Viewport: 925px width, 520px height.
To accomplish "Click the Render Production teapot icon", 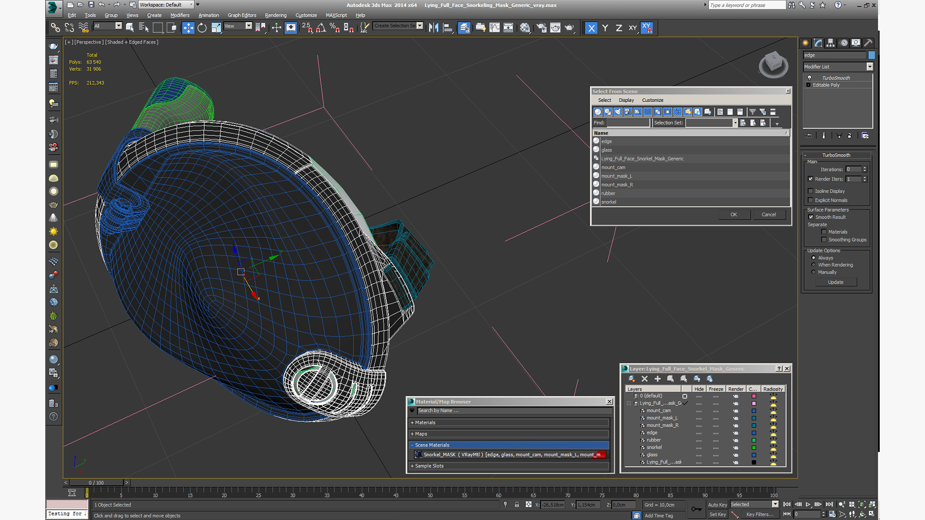I will [x=569, y=28].
